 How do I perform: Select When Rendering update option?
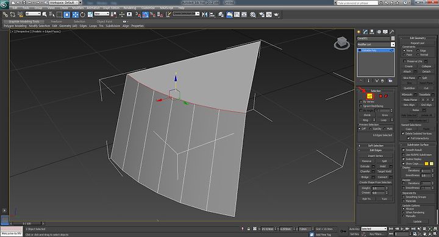(x=404, y=213)
